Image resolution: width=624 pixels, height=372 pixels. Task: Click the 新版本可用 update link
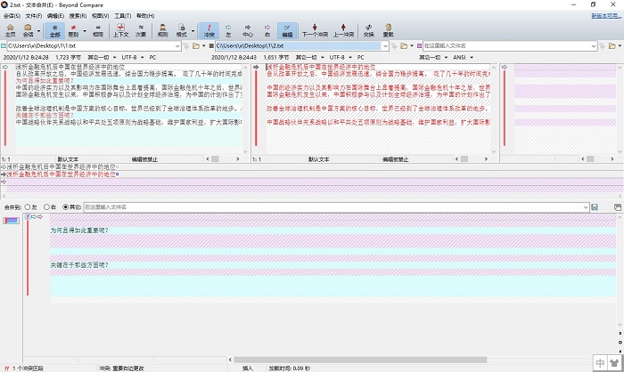click(605, 16)
